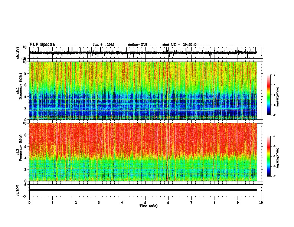Click the ch.1 voltage waveform panel
Image resolution: width=294 pixels, height=227 pixels.
(146, 53)
